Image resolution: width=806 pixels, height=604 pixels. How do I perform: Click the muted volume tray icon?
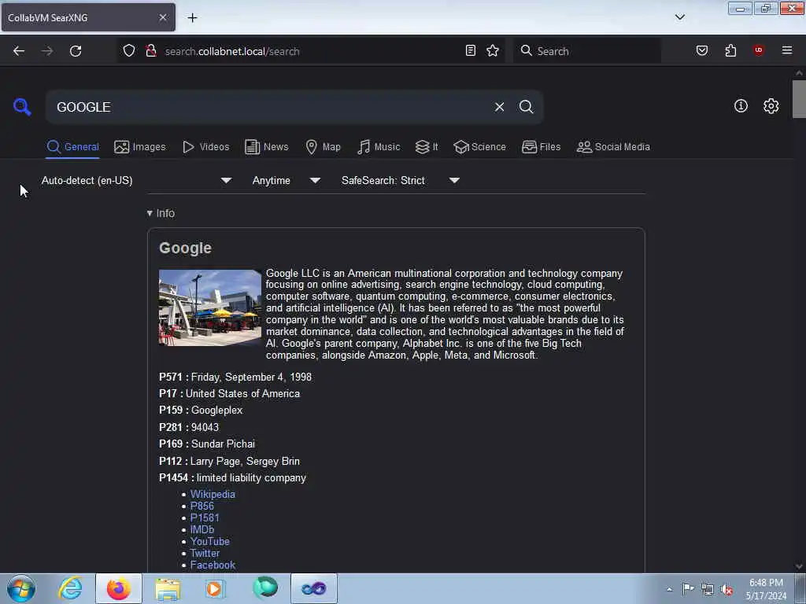727,590
